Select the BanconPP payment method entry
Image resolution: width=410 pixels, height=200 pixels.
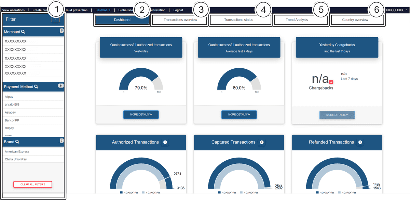tap(12, 120)
